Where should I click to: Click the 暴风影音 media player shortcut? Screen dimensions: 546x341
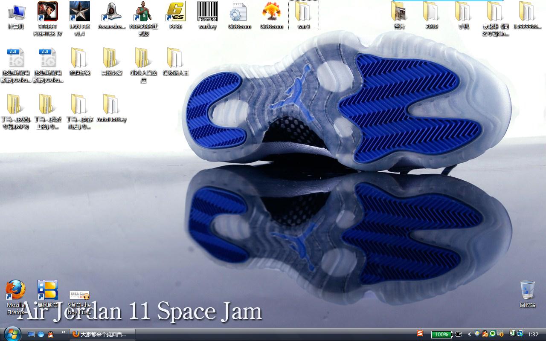point(48,294)
